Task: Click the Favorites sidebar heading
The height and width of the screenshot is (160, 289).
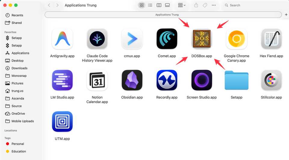Action: tap(10, 32)
